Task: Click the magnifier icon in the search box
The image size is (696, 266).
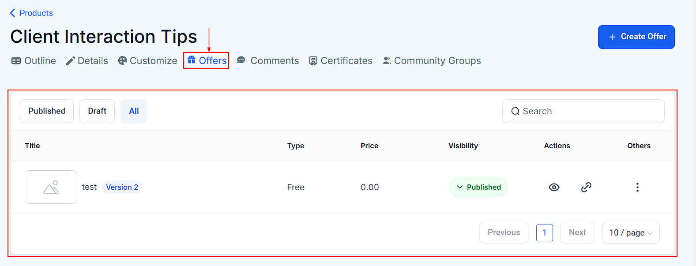Action: pyautogui.click(x=515, y=112)
